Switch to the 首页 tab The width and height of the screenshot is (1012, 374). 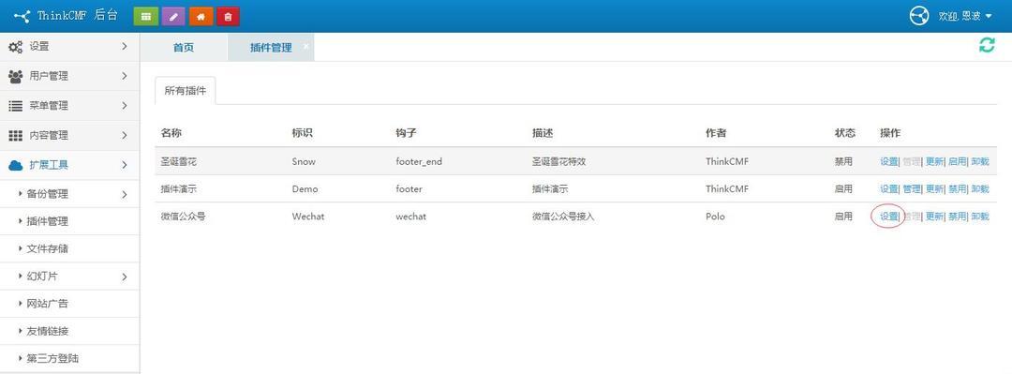[184, 48]
